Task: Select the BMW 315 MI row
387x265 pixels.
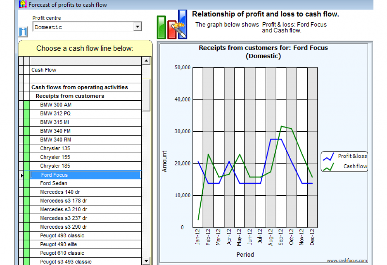Action: click(86, 122)
